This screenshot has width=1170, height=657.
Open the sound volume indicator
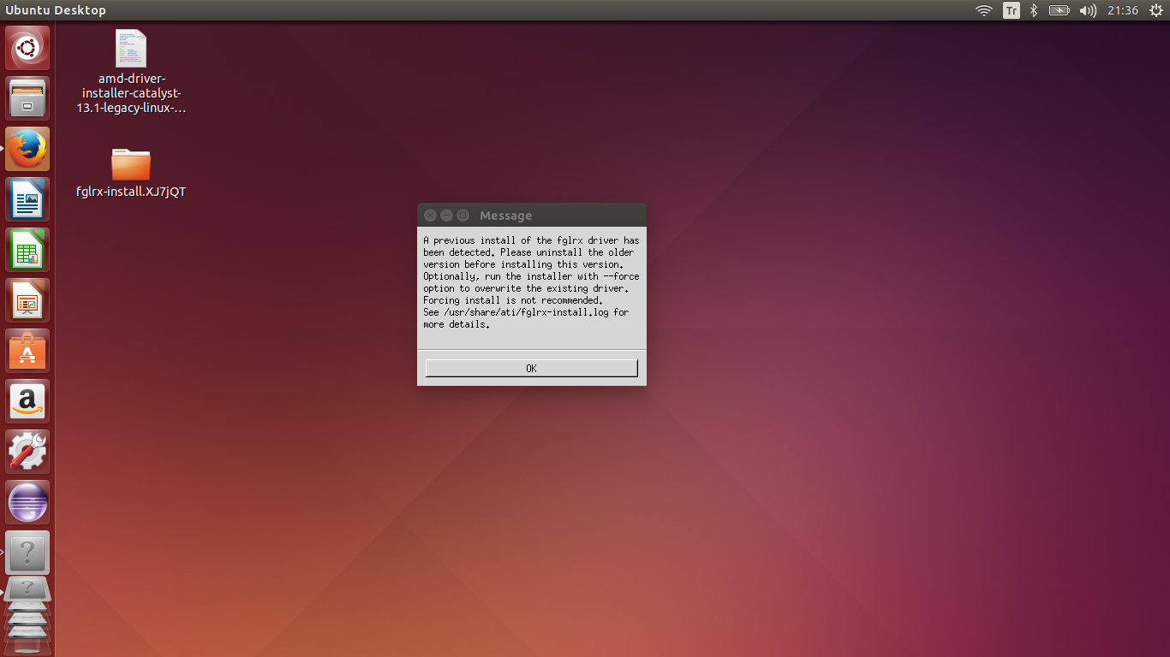click(x=1088, y=10)
